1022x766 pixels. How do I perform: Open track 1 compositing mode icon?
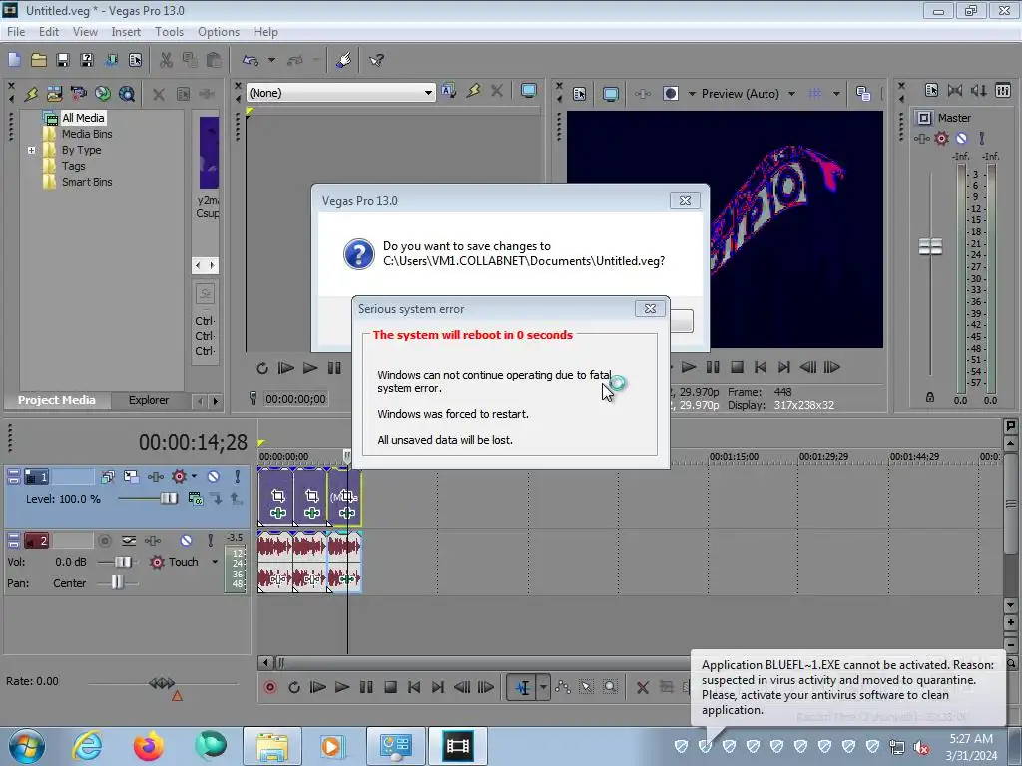click(x=195, y=499)
